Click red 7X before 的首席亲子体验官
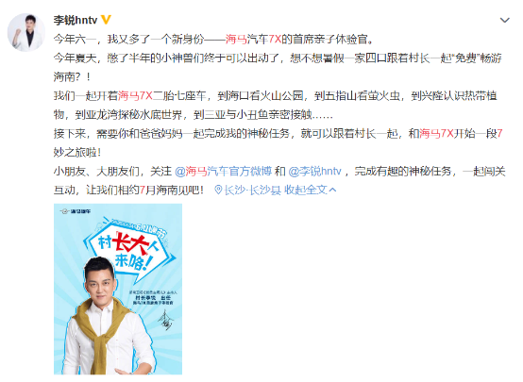The image size is (523, 382). click(275, 40)
